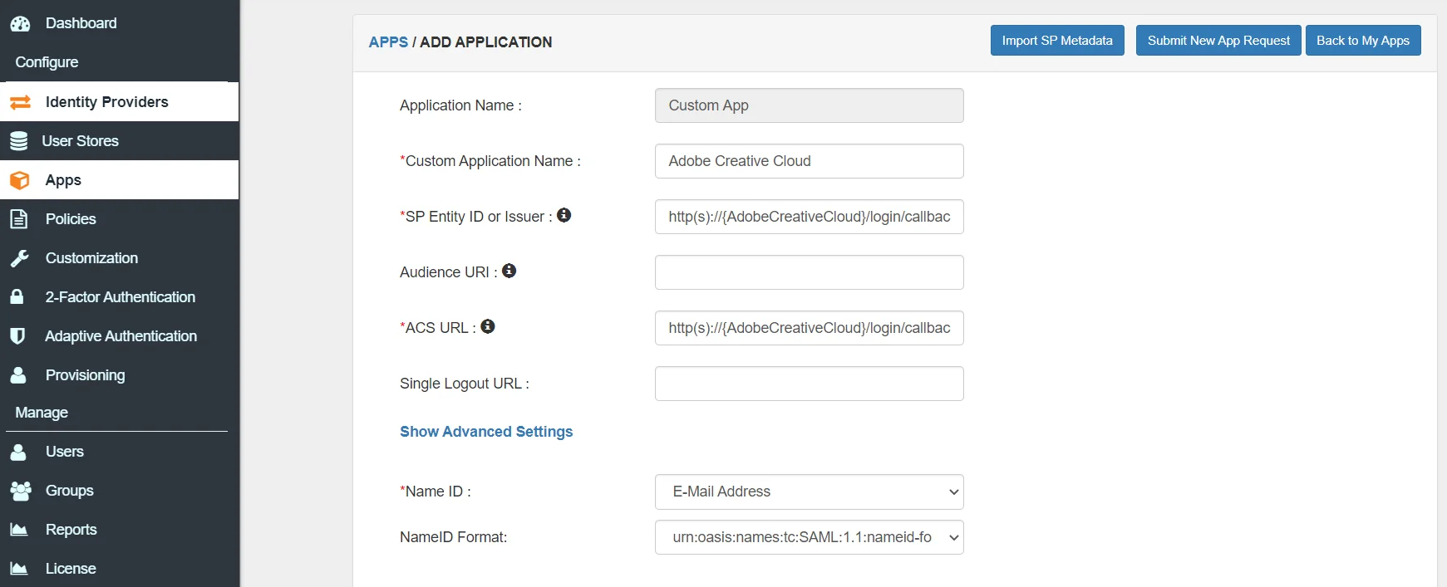Click the Dashboard gauge icon

pyautogui.click(x=20, y=24)
